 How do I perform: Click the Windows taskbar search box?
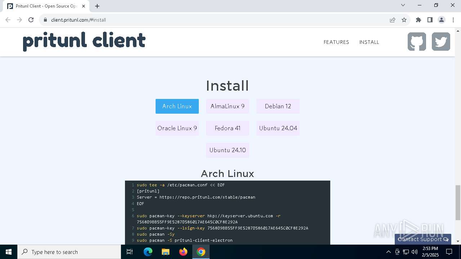pyautogui.click(x=69, y=252)
